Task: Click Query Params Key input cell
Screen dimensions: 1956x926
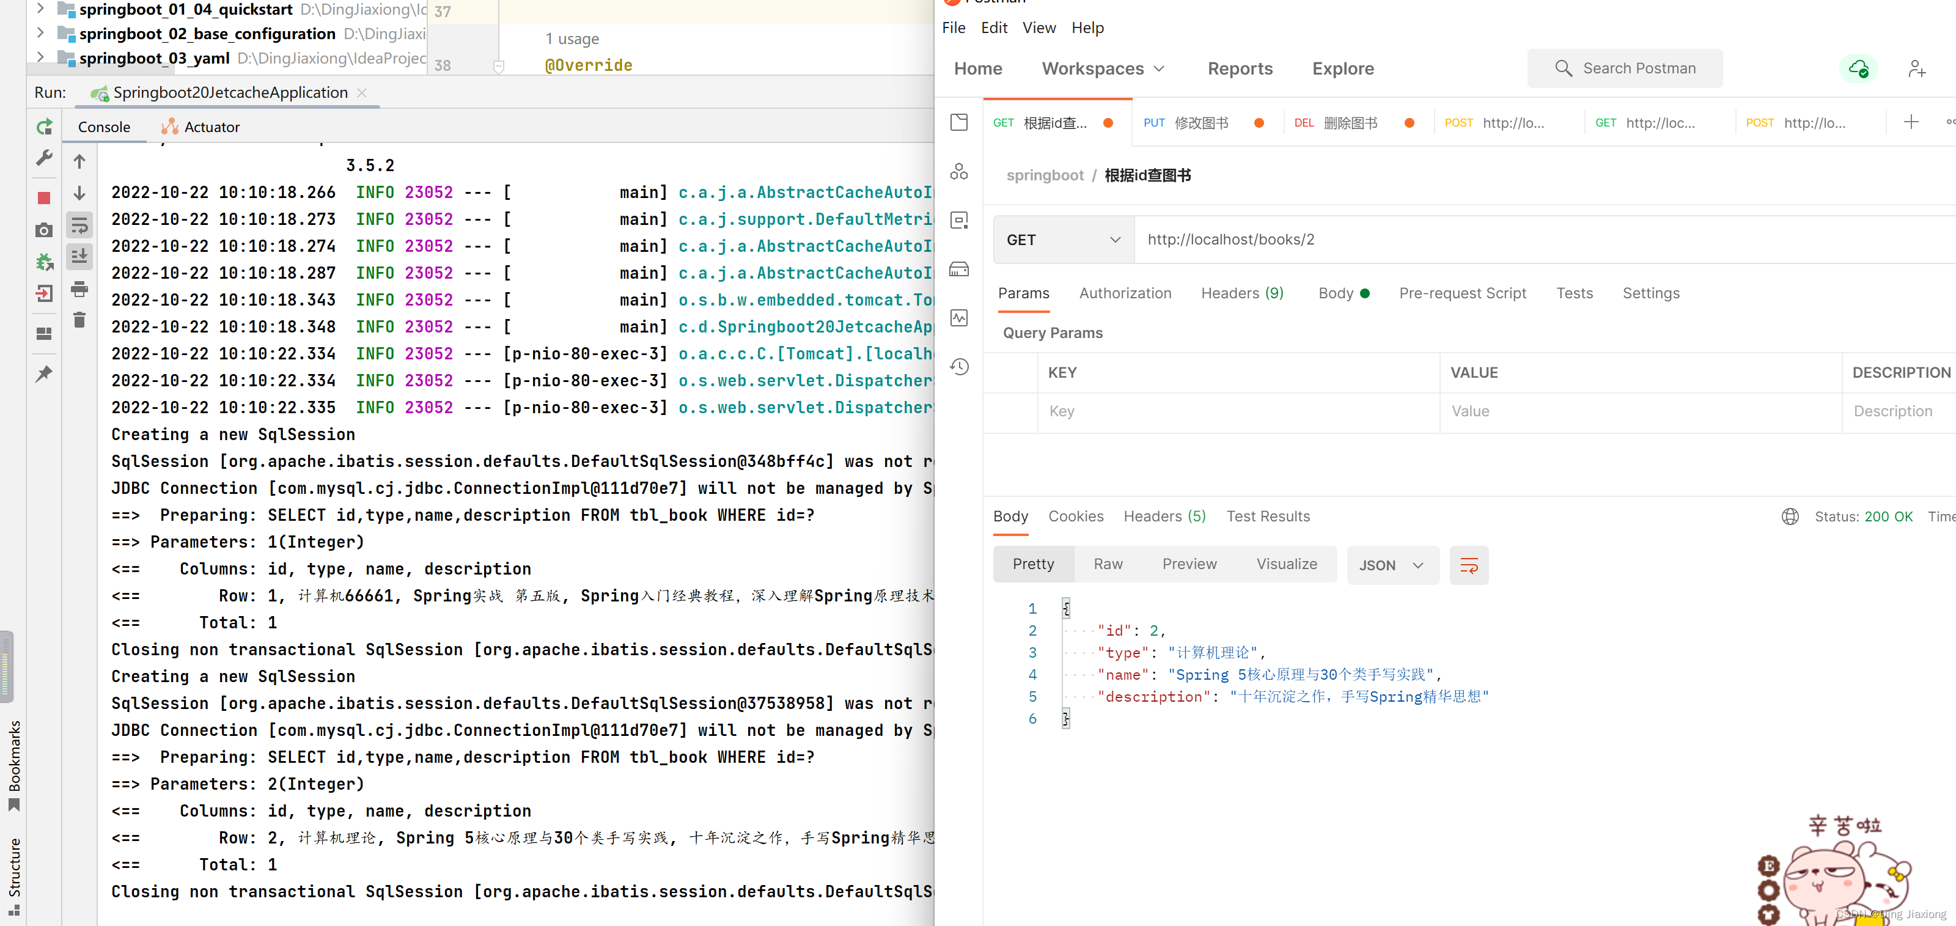Action: (x=1238, y=412)
